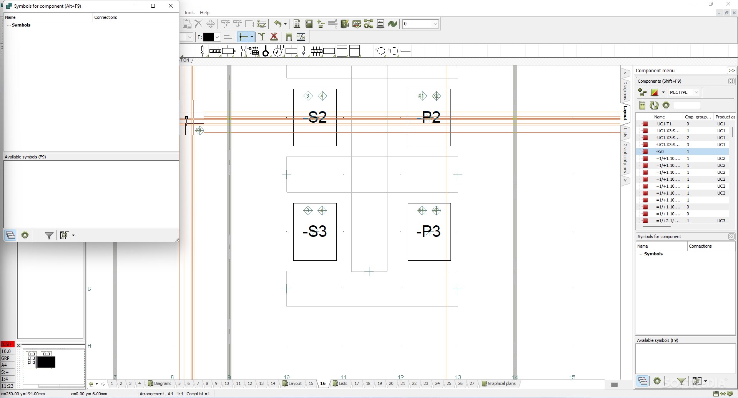Image resolution: width=738 pixels, height=398 pixels.
Task: Click the refresh arrows icon in Components panel
Action: point(654,105)
